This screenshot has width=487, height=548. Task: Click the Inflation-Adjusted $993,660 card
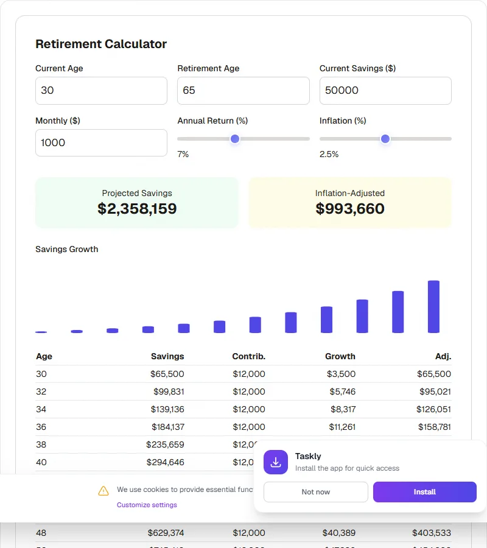tap(350, 203)
